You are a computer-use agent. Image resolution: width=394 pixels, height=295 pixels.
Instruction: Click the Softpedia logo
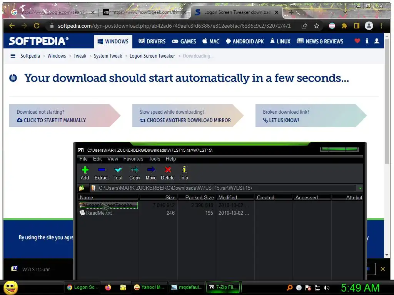(39, 41)
